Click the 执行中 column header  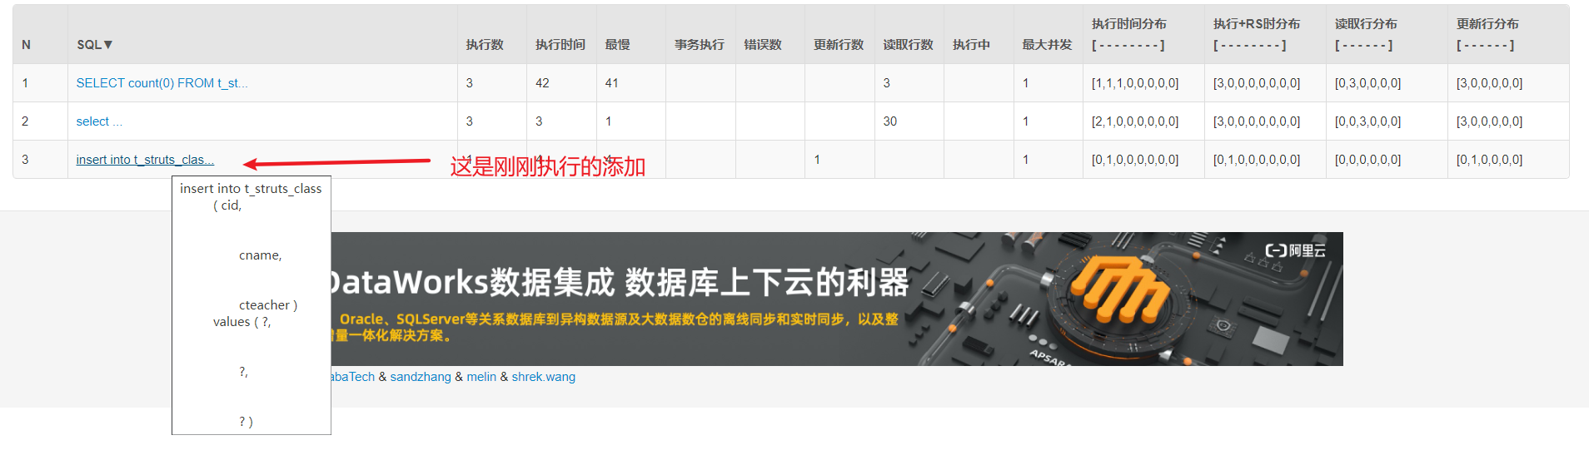(x=972, y=45)
